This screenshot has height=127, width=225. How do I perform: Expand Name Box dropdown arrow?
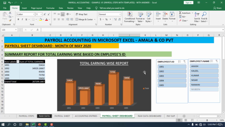click(x=16, y=30)
